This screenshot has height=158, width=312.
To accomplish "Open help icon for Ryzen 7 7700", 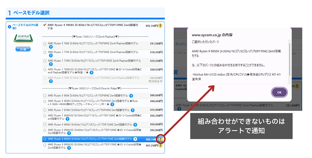I will 51,56.
